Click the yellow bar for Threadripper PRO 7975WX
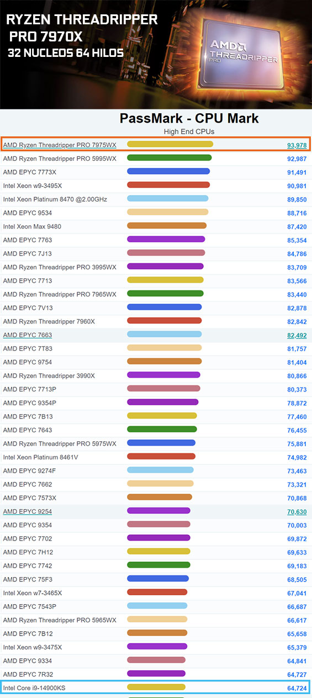Image resolution: width=312 pixels, height=698 pixels. click(170, 144)
